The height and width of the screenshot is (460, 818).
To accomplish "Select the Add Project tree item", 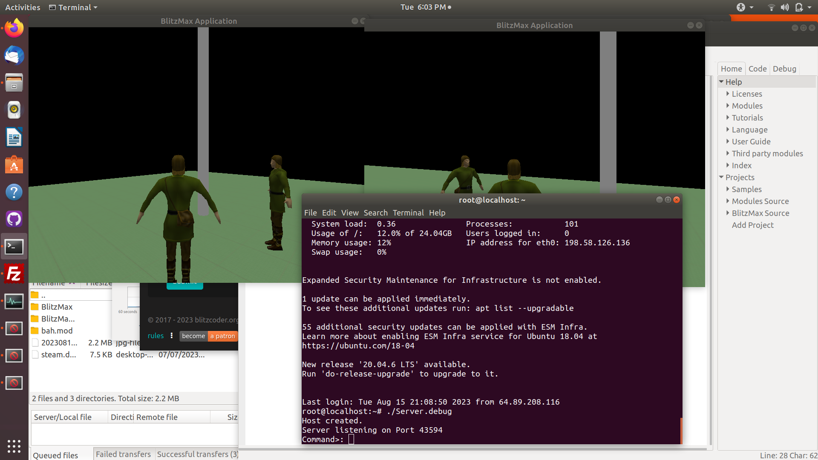I will pyautogui.click(x=752, y=225).
